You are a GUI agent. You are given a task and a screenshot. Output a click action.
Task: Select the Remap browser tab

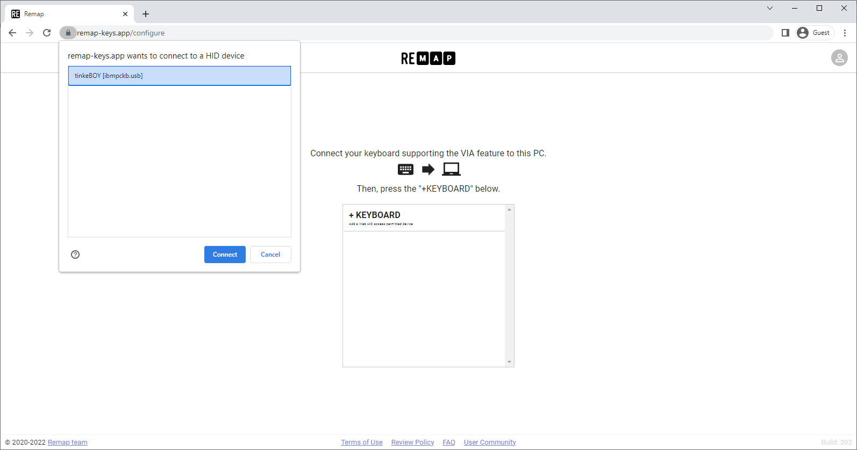pyautogui.click(x=69, y=14)
